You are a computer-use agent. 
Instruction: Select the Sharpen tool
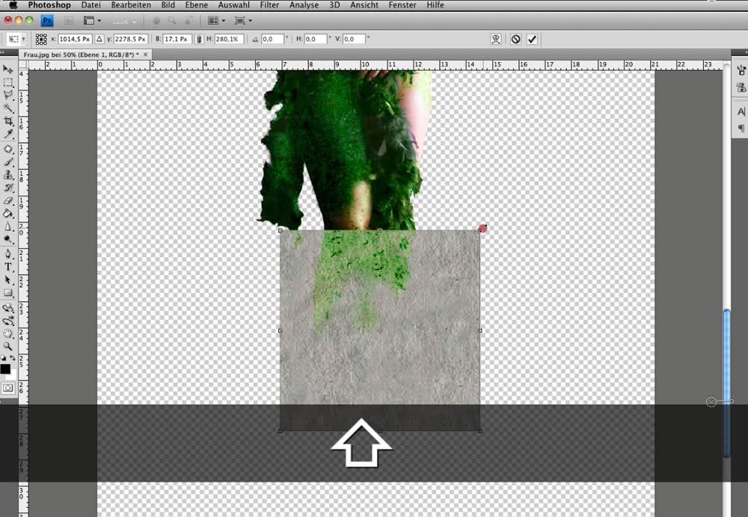coord(7,226)
